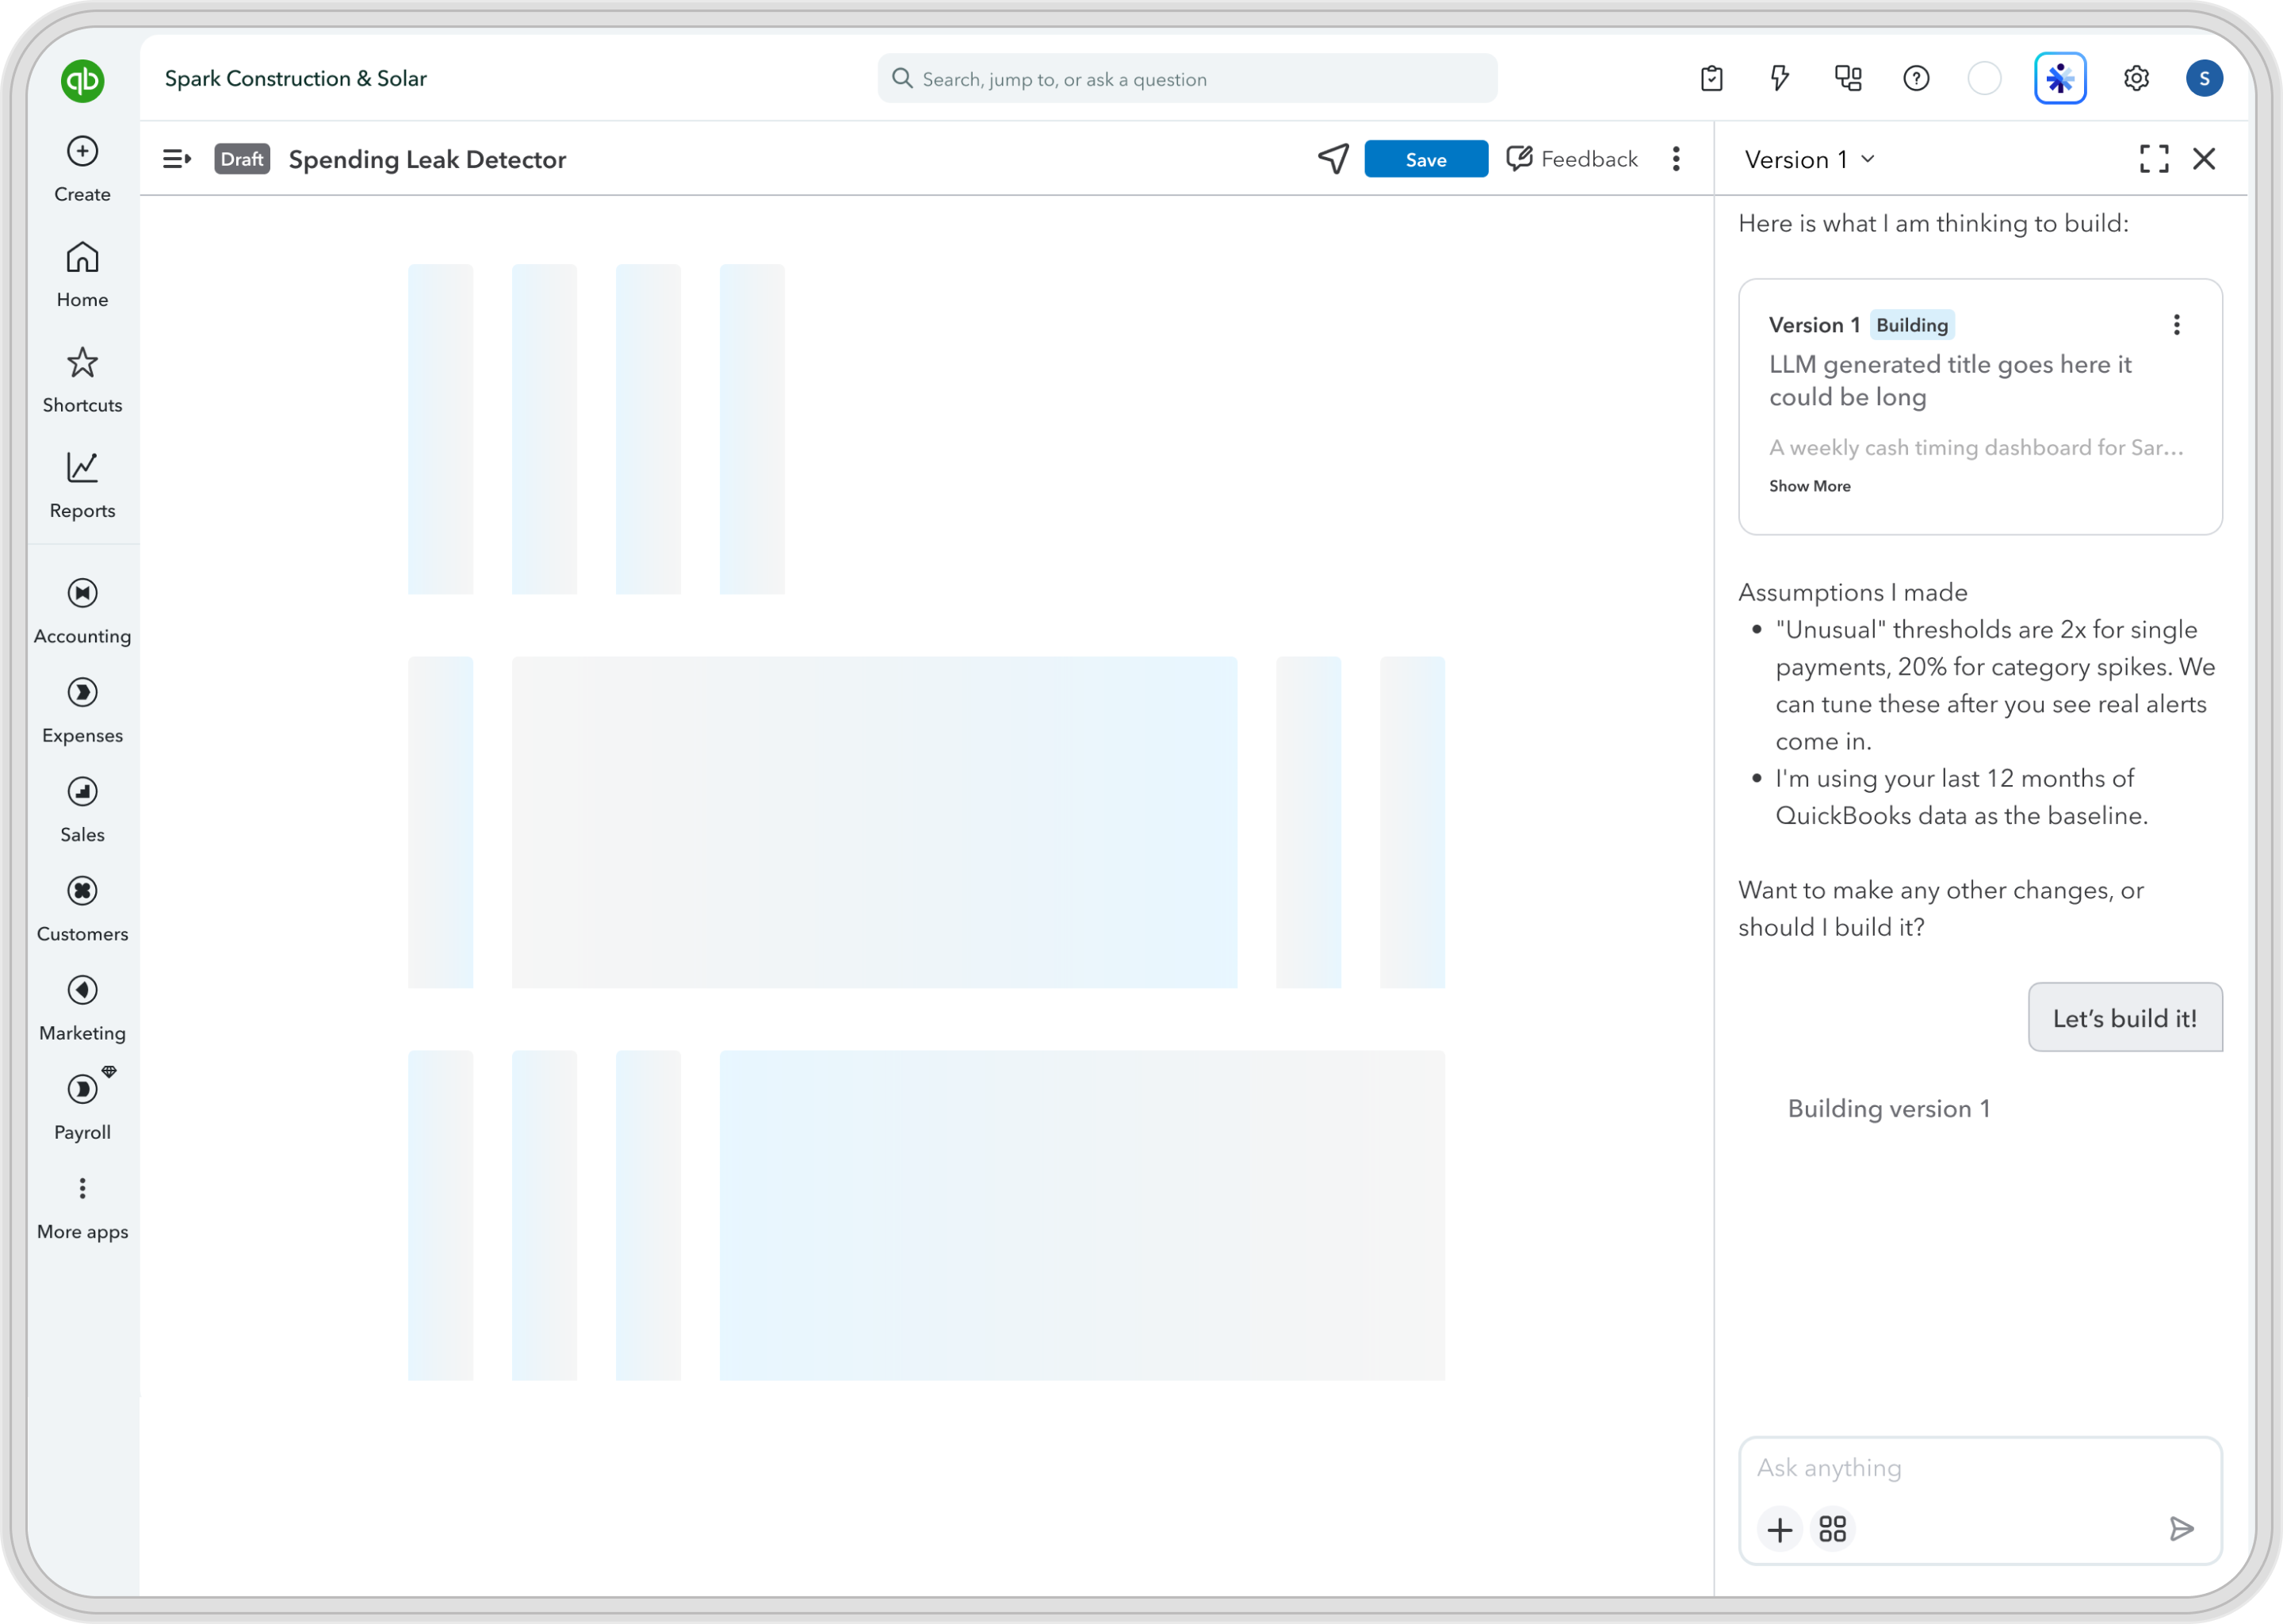Open Shortcuts in sidebar
2283x1624 pixels.
click(82, 380)
